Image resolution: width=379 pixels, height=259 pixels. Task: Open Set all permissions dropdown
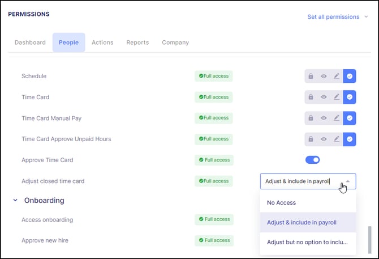pos(338,17)
